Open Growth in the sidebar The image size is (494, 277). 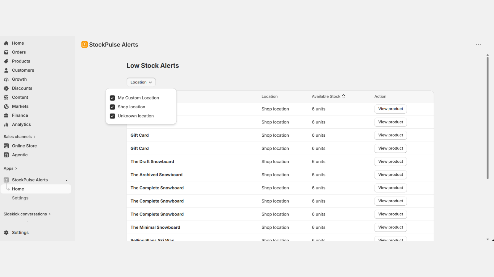click(19, 79)
